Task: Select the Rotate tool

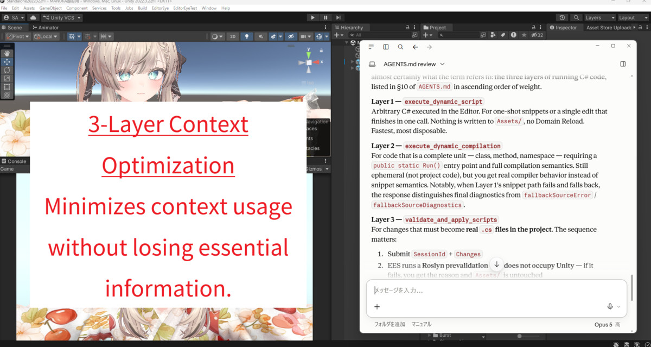Action: tap(7, 70)
